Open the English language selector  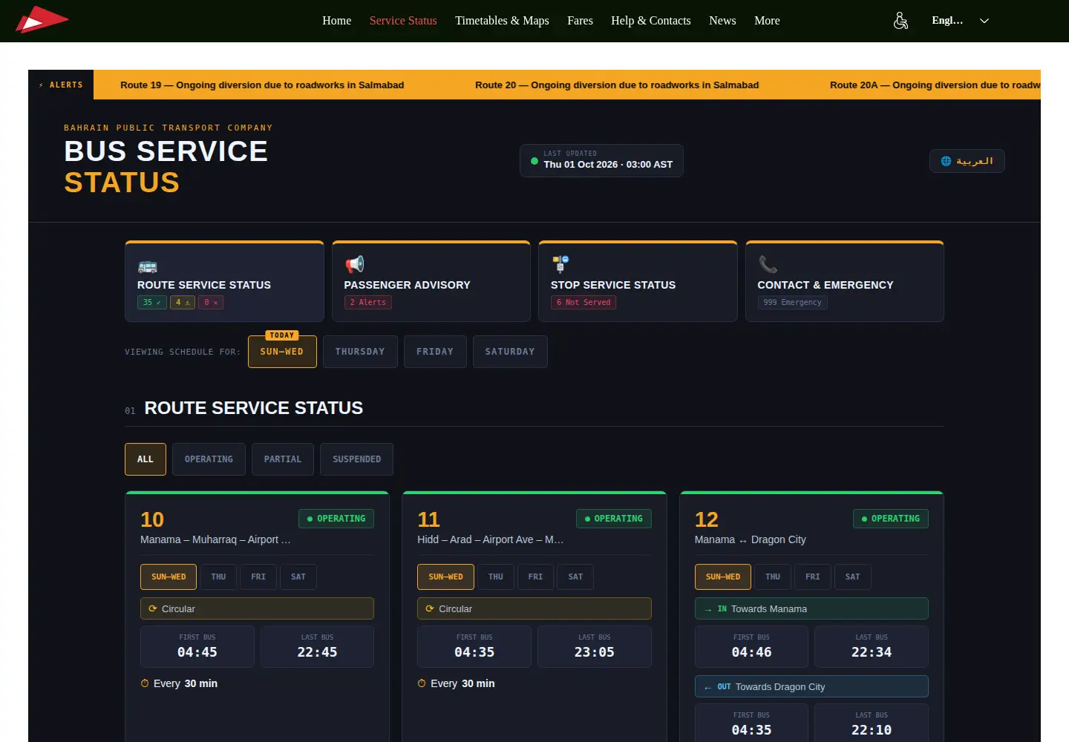[961, 21]
